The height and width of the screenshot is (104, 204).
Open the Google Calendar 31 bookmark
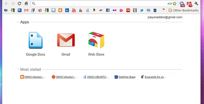click(x=67, y=10)
